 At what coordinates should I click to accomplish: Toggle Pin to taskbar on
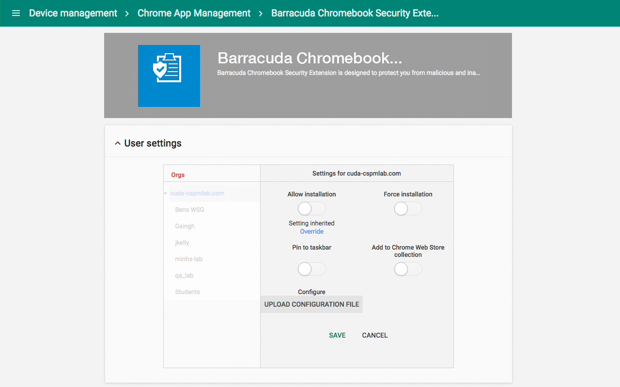(311, 269)
